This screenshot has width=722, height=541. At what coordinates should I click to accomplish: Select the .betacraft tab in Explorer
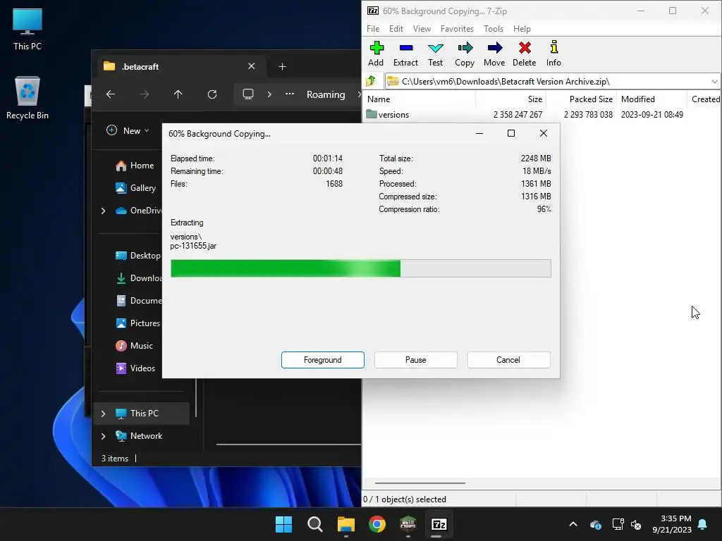[x=180, y=66]
